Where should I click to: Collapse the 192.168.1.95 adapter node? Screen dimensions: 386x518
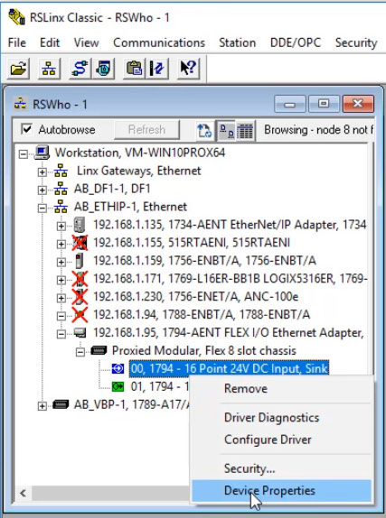(x=61, y=334)
